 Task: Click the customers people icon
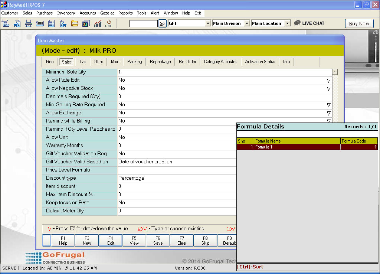tap(86, 23)
